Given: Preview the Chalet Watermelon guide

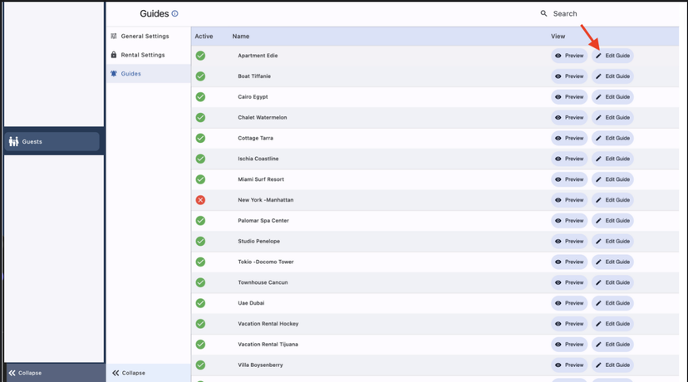Looking at the screenshot, I should pyautogui.click(x=569, y=118).
